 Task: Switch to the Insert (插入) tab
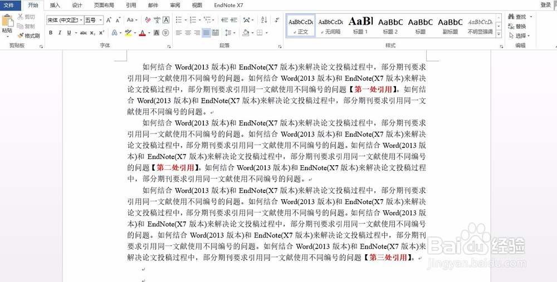point(55,5)
